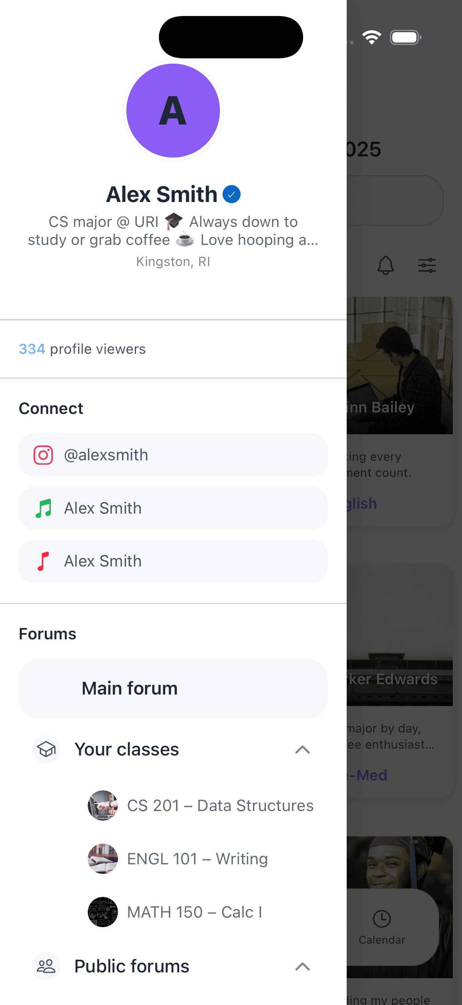This screenshot has height=1005, width=462.
Task: Tap the battery level indicator
Action: pos(405,37)
